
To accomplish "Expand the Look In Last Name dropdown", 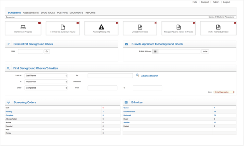I will [46, 75].
